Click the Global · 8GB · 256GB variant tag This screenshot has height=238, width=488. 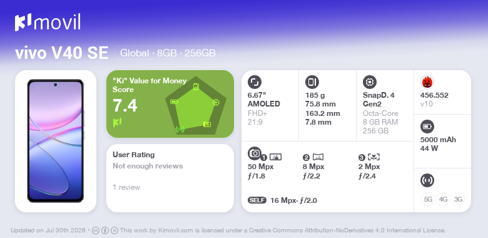click(168, 53)
